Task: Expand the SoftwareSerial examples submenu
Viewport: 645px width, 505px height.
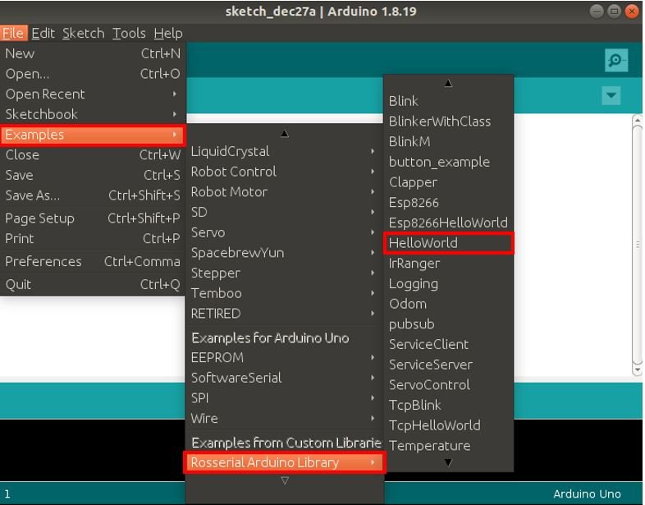Action: [x=284, y=378]
